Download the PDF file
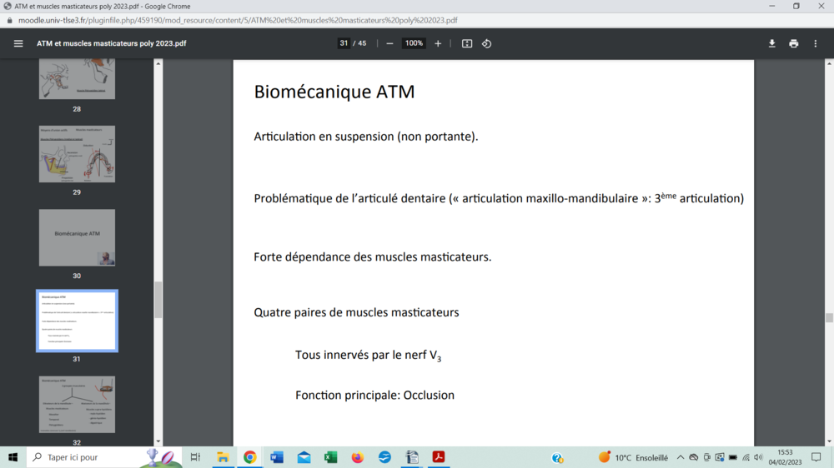 771,43
